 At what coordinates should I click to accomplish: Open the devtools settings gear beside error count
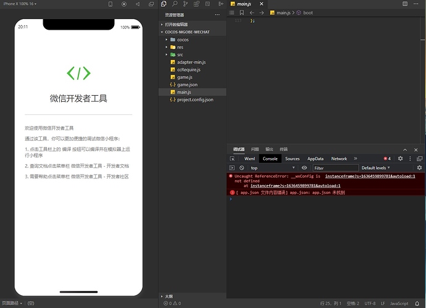tap(400, 159)
